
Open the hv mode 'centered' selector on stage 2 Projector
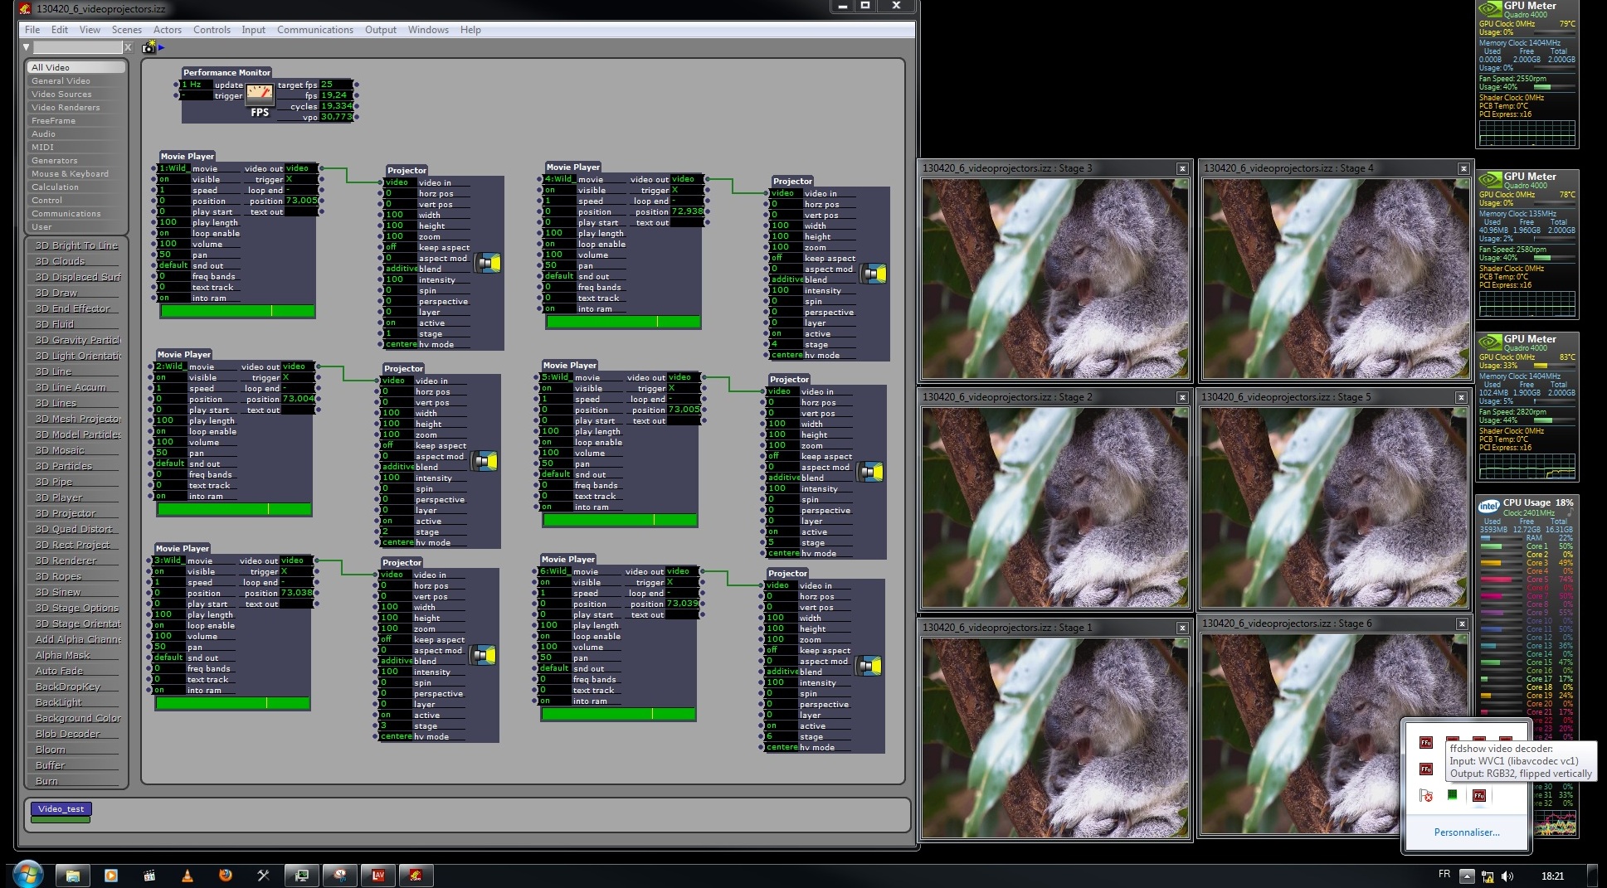(397, 542)
